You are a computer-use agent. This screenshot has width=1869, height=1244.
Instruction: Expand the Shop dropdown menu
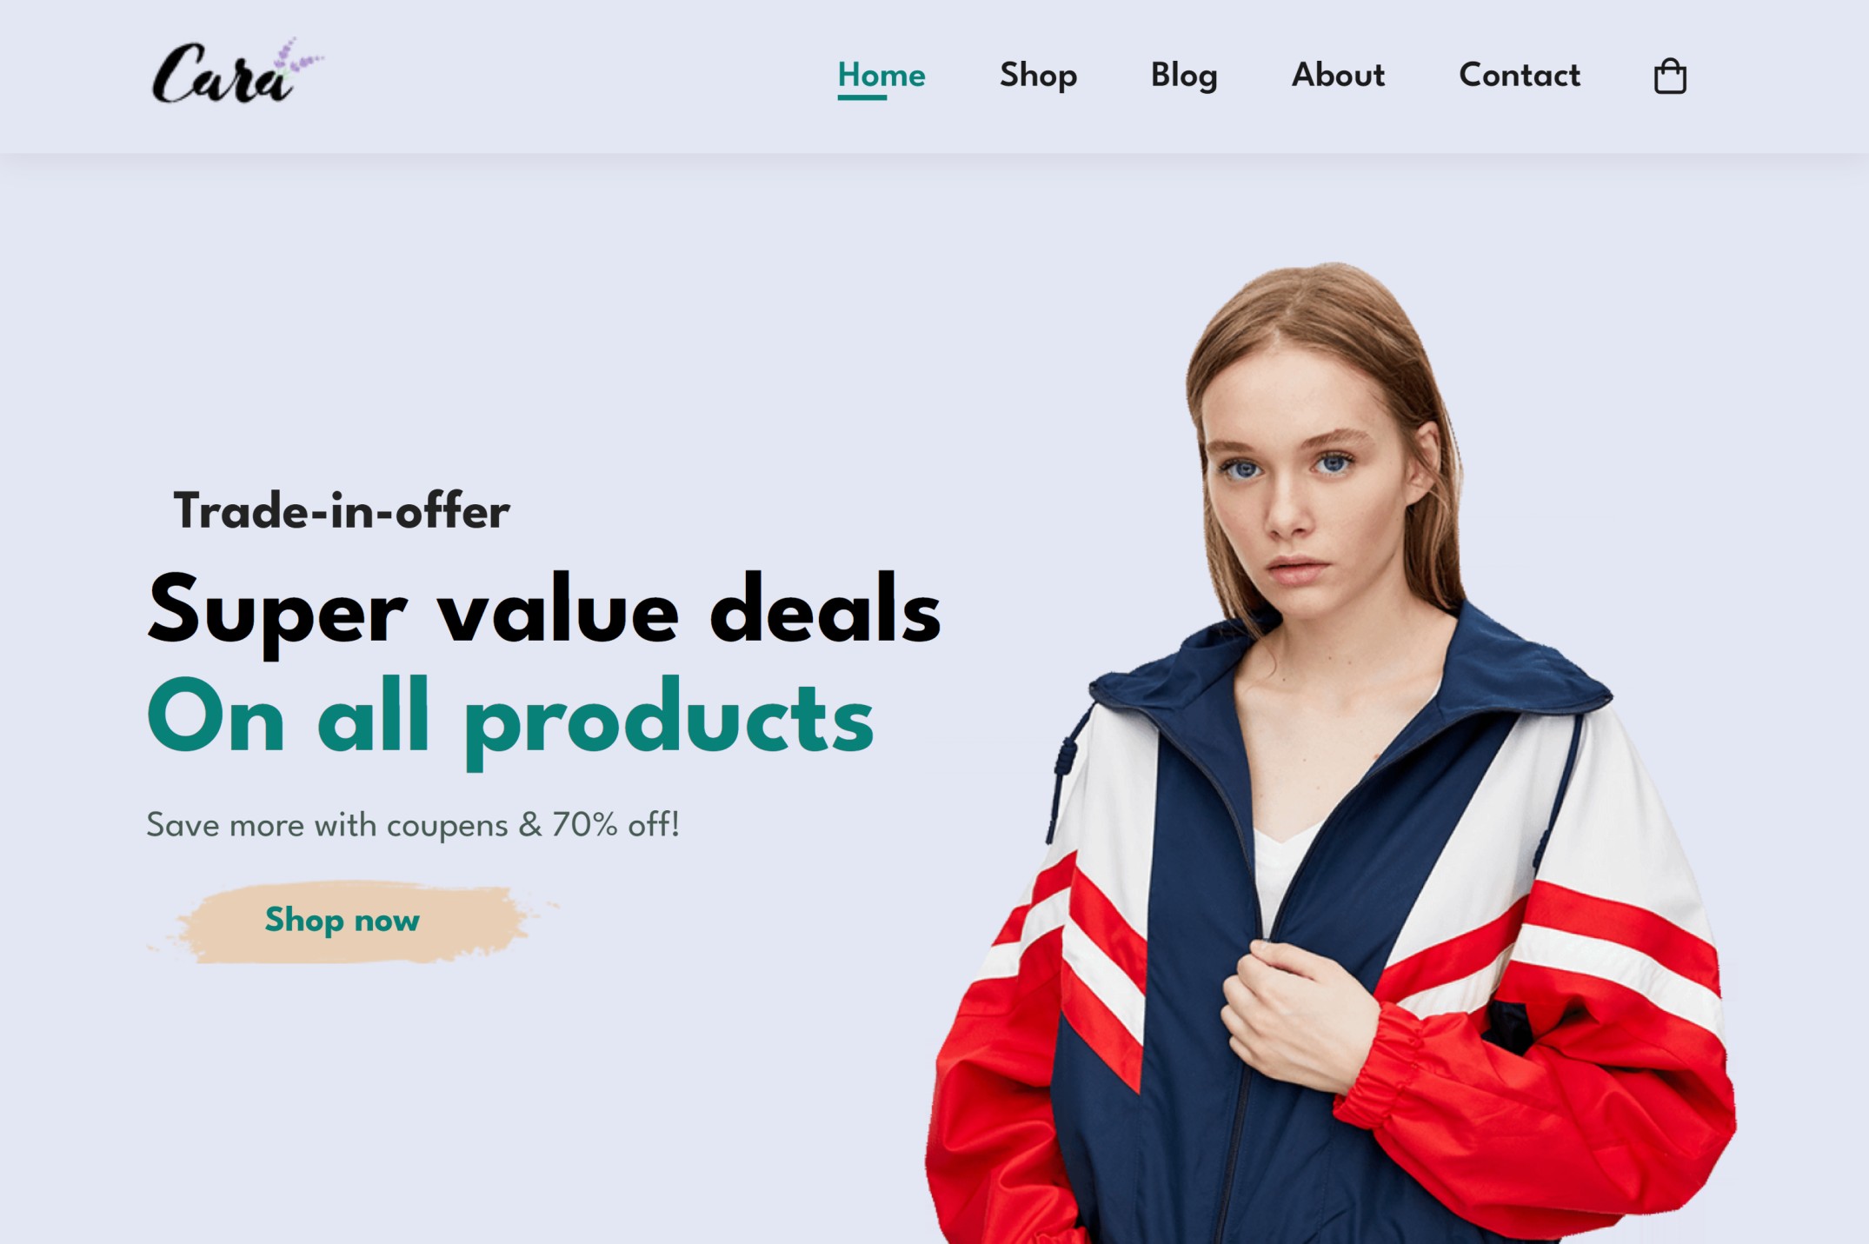click(1037, 75)
